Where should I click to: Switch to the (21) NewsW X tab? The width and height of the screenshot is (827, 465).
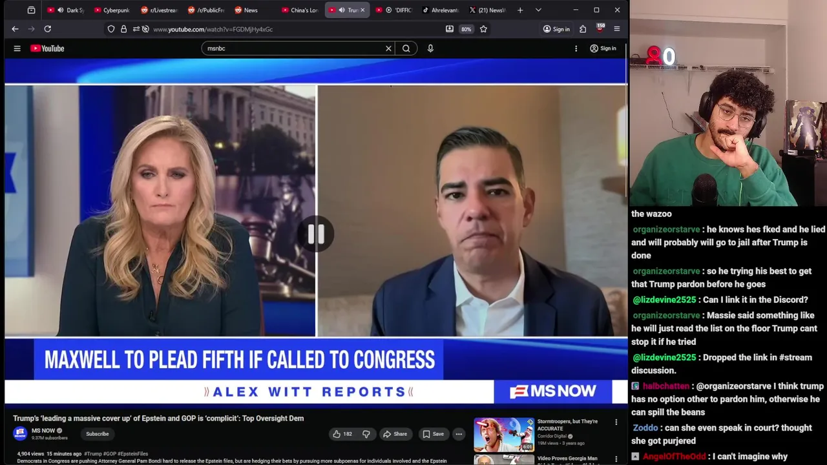click(487, 10)
